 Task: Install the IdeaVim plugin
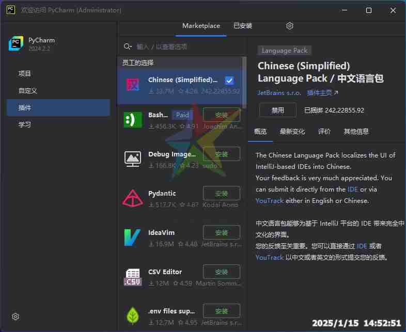coord(222,232)
